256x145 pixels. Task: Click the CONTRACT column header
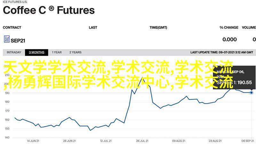click(12, 28)
